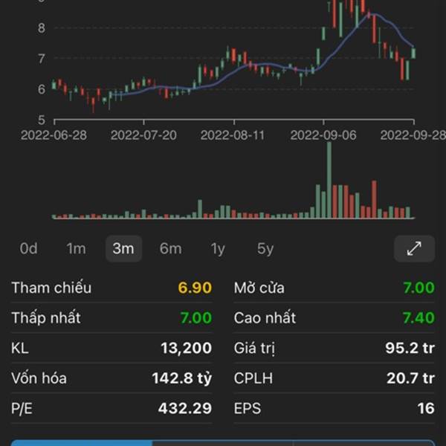Click the price axis label 5
The height and width of the screenshot is (446, 446).
point(42,120)
